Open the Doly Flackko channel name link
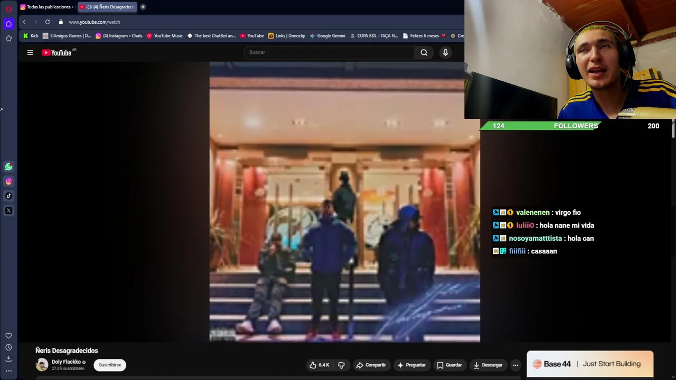This screenshot has width=676, height=380. [66, 362]
